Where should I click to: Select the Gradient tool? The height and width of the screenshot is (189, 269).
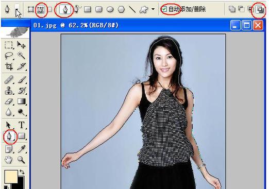[x=22, y=101]
